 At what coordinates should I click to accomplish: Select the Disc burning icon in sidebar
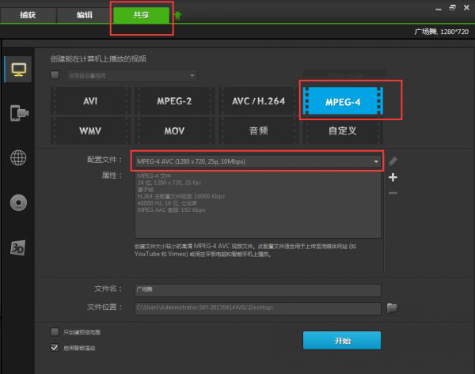(17, 202)
